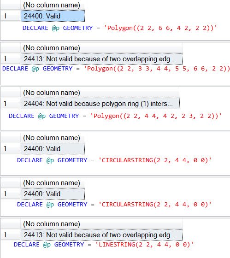Image resolution: width=230 pixels, height=258 pixels.
Task: Click the '24413: Not valid because of two overlapping edg...' cell in the second grid
Action: coord(101,59)
